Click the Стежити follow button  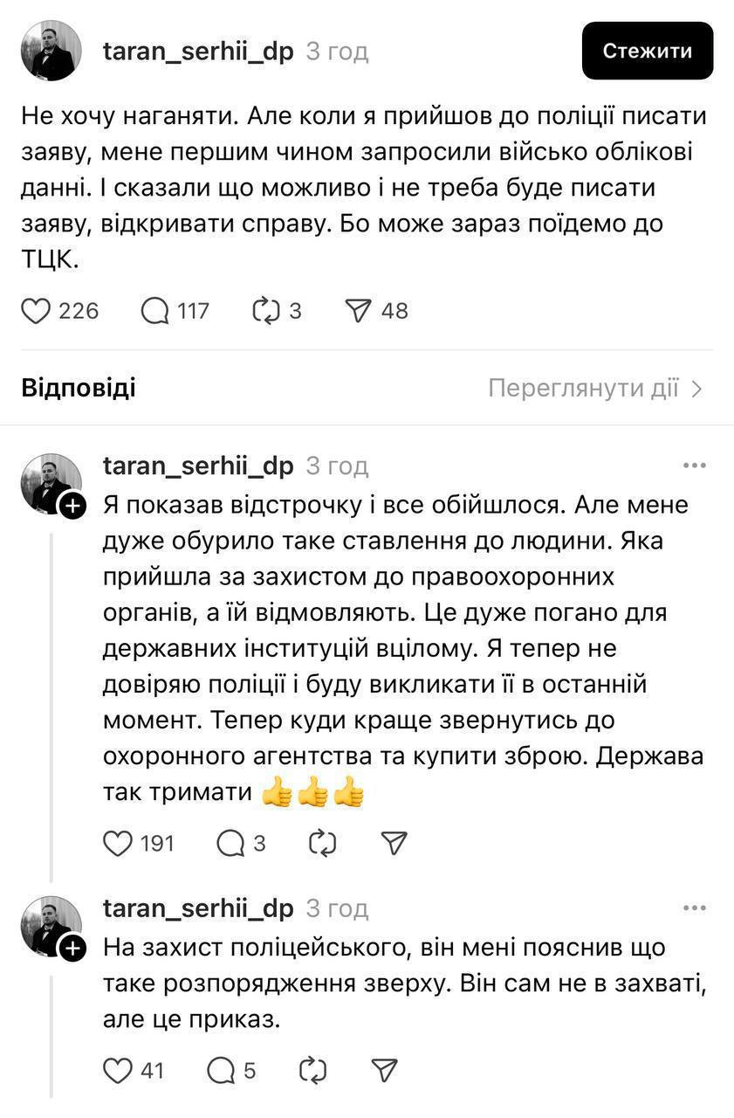[x=648, y=51]
